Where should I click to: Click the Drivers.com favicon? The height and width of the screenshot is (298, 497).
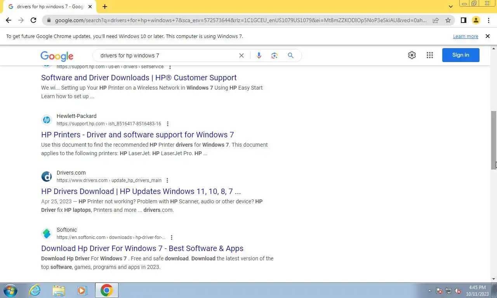tap(47, 177)
